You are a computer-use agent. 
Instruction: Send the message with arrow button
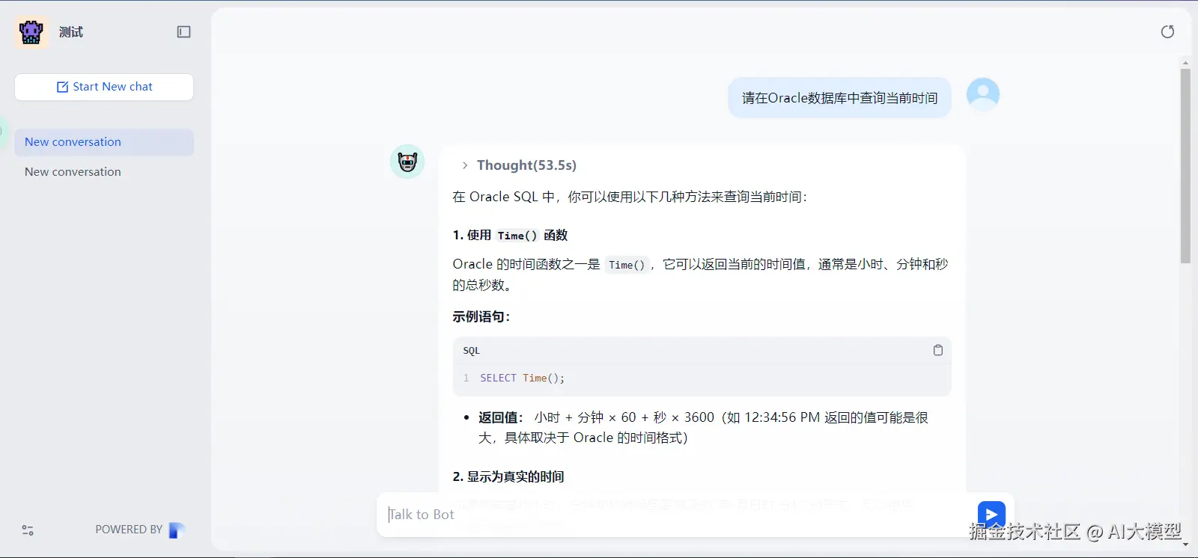click(x=991, y=515)
